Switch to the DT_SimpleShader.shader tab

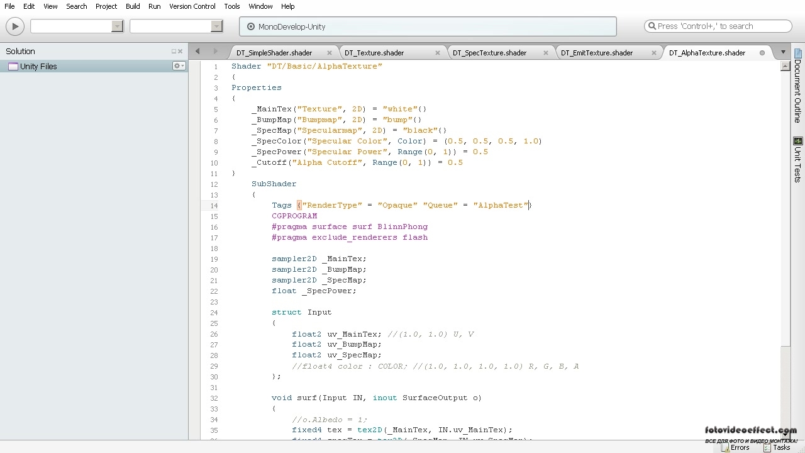coord(274,53)
